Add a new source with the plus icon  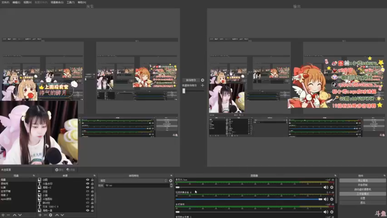(x=40, y=215)
